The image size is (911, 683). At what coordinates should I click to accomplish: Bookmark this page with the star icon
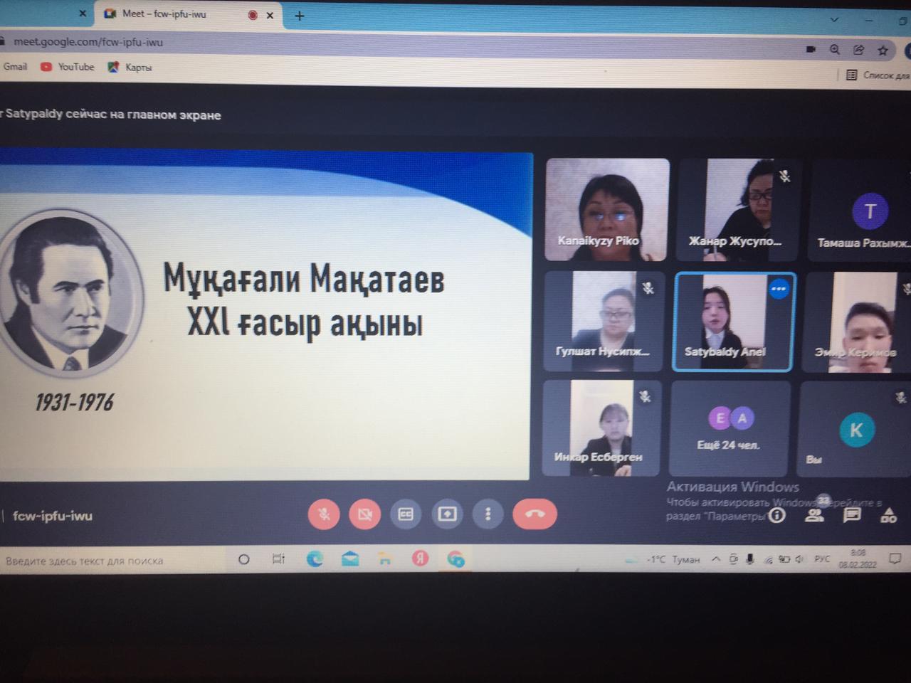(x=883, y=50)
